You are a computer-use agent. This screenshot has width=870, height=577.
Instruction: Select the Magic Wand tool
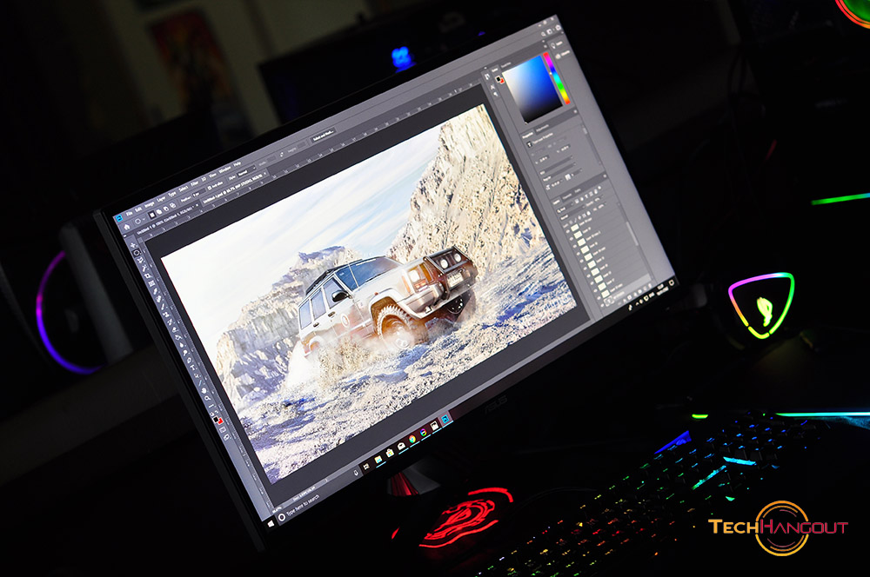pos(144,269)
